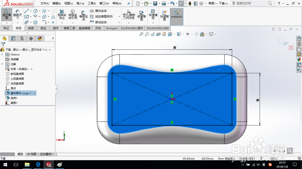Select the Spline sketch tool
Screen dimensions: 302x169
44,11
